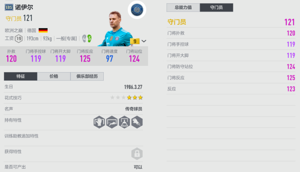Click the yellow level 9 badge
This screenshot has width=300, height=172.
tap(135, 41)
